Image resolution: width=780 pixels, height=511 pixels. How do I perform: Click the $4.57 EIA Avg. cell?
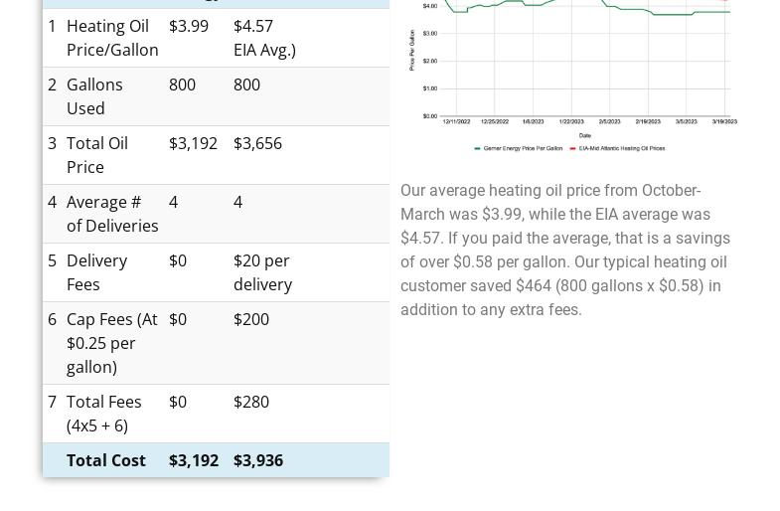tap(263, 38)
